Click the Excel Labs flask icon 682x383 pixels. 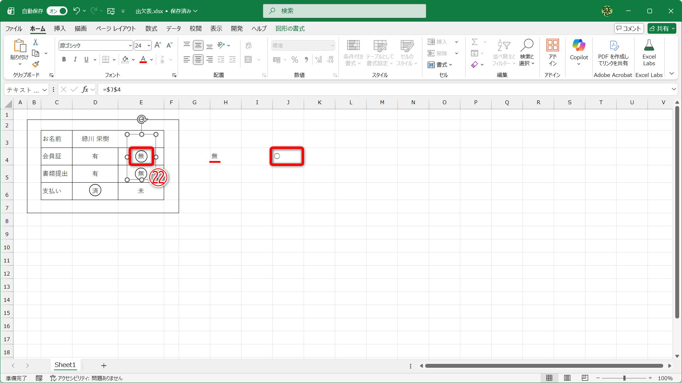click(649, 45)
